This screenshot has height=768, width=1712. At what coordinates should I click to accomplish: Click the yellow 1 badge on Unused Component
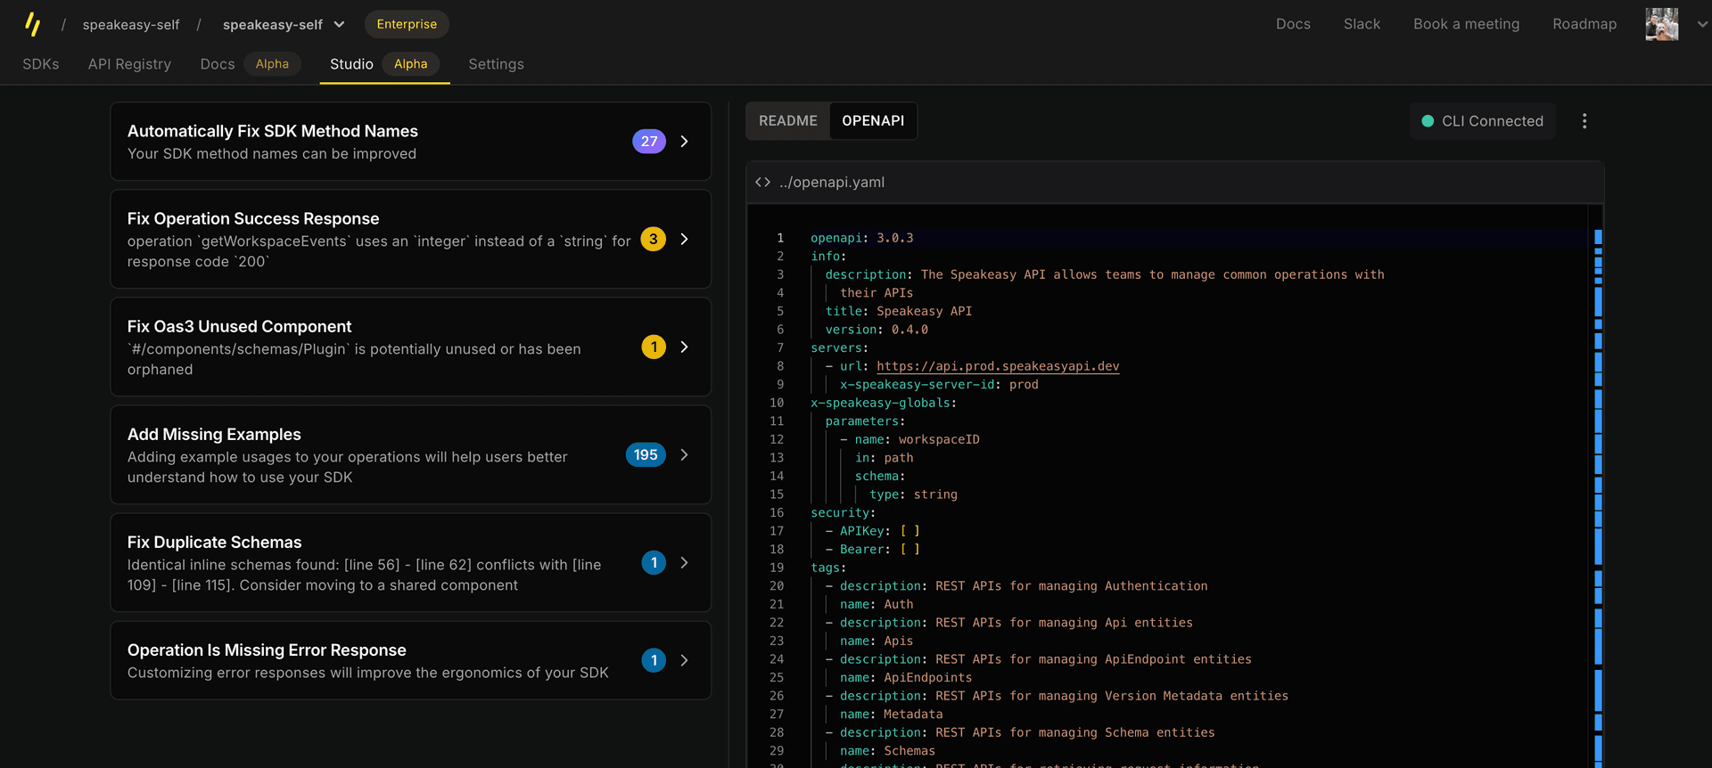coord(653,347)
